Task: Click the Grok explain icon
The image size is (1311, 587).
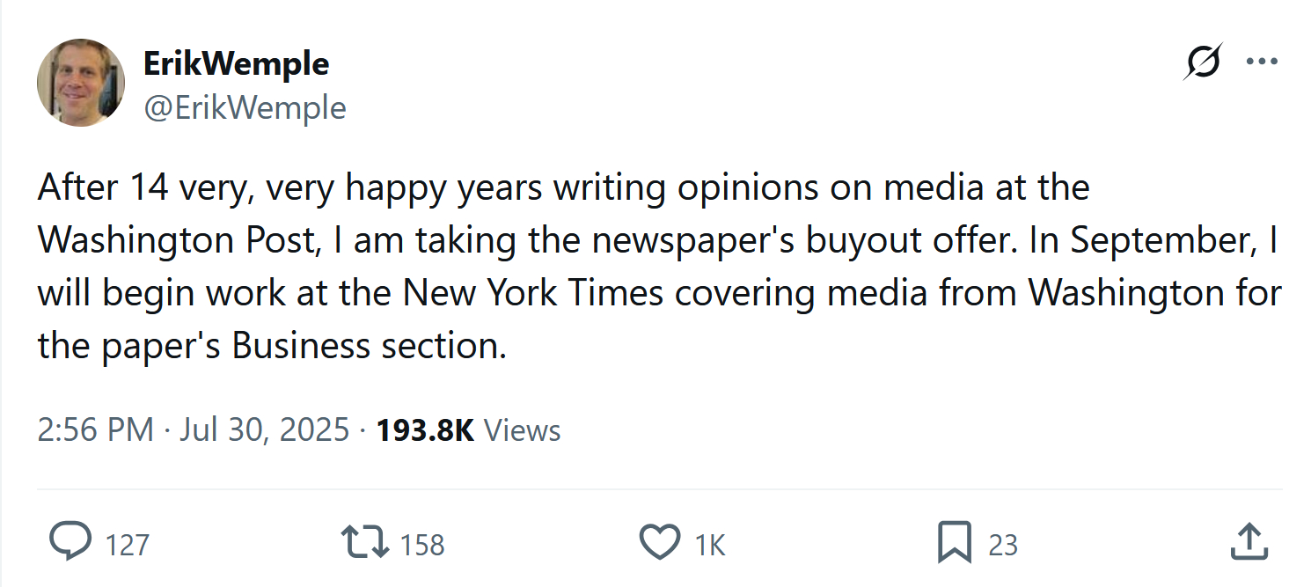Action: pyautogui.click(x=1203, y=62)
